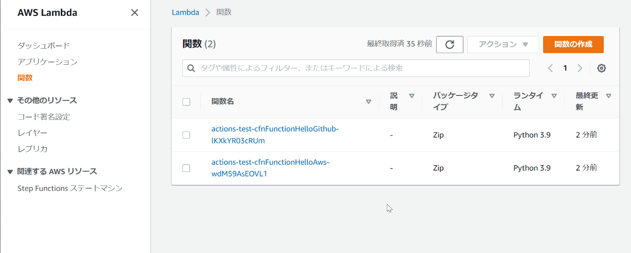Click the AWS Lambda sidebar title
The width and height of the screenshot is (631, 253).
(47, 13)
